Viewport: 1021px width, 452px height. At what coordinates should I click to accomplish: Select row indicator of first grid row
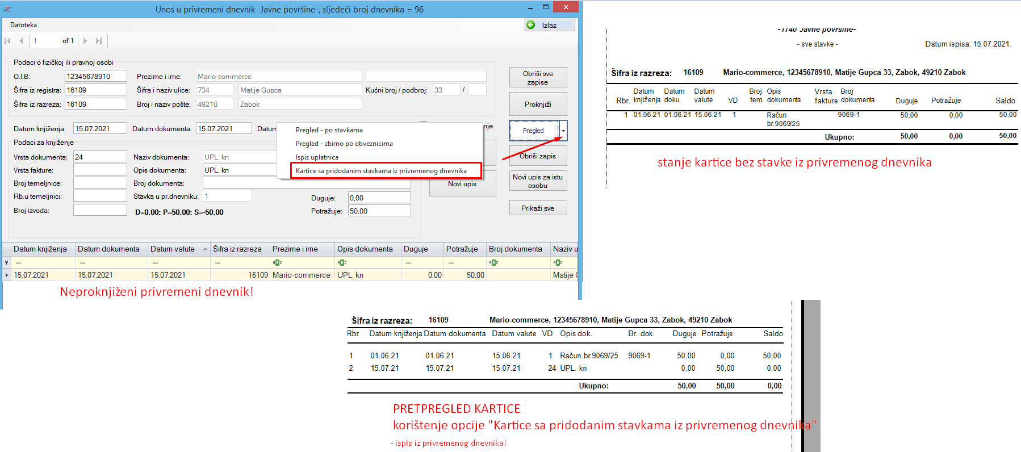[7, 275]
